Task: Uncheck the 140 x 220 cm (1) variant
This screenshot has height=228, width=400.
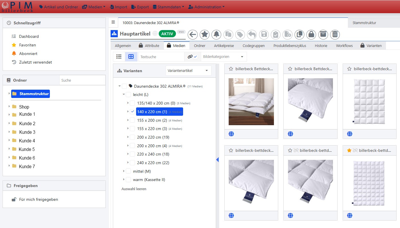Action: click(x=132, y=112)
